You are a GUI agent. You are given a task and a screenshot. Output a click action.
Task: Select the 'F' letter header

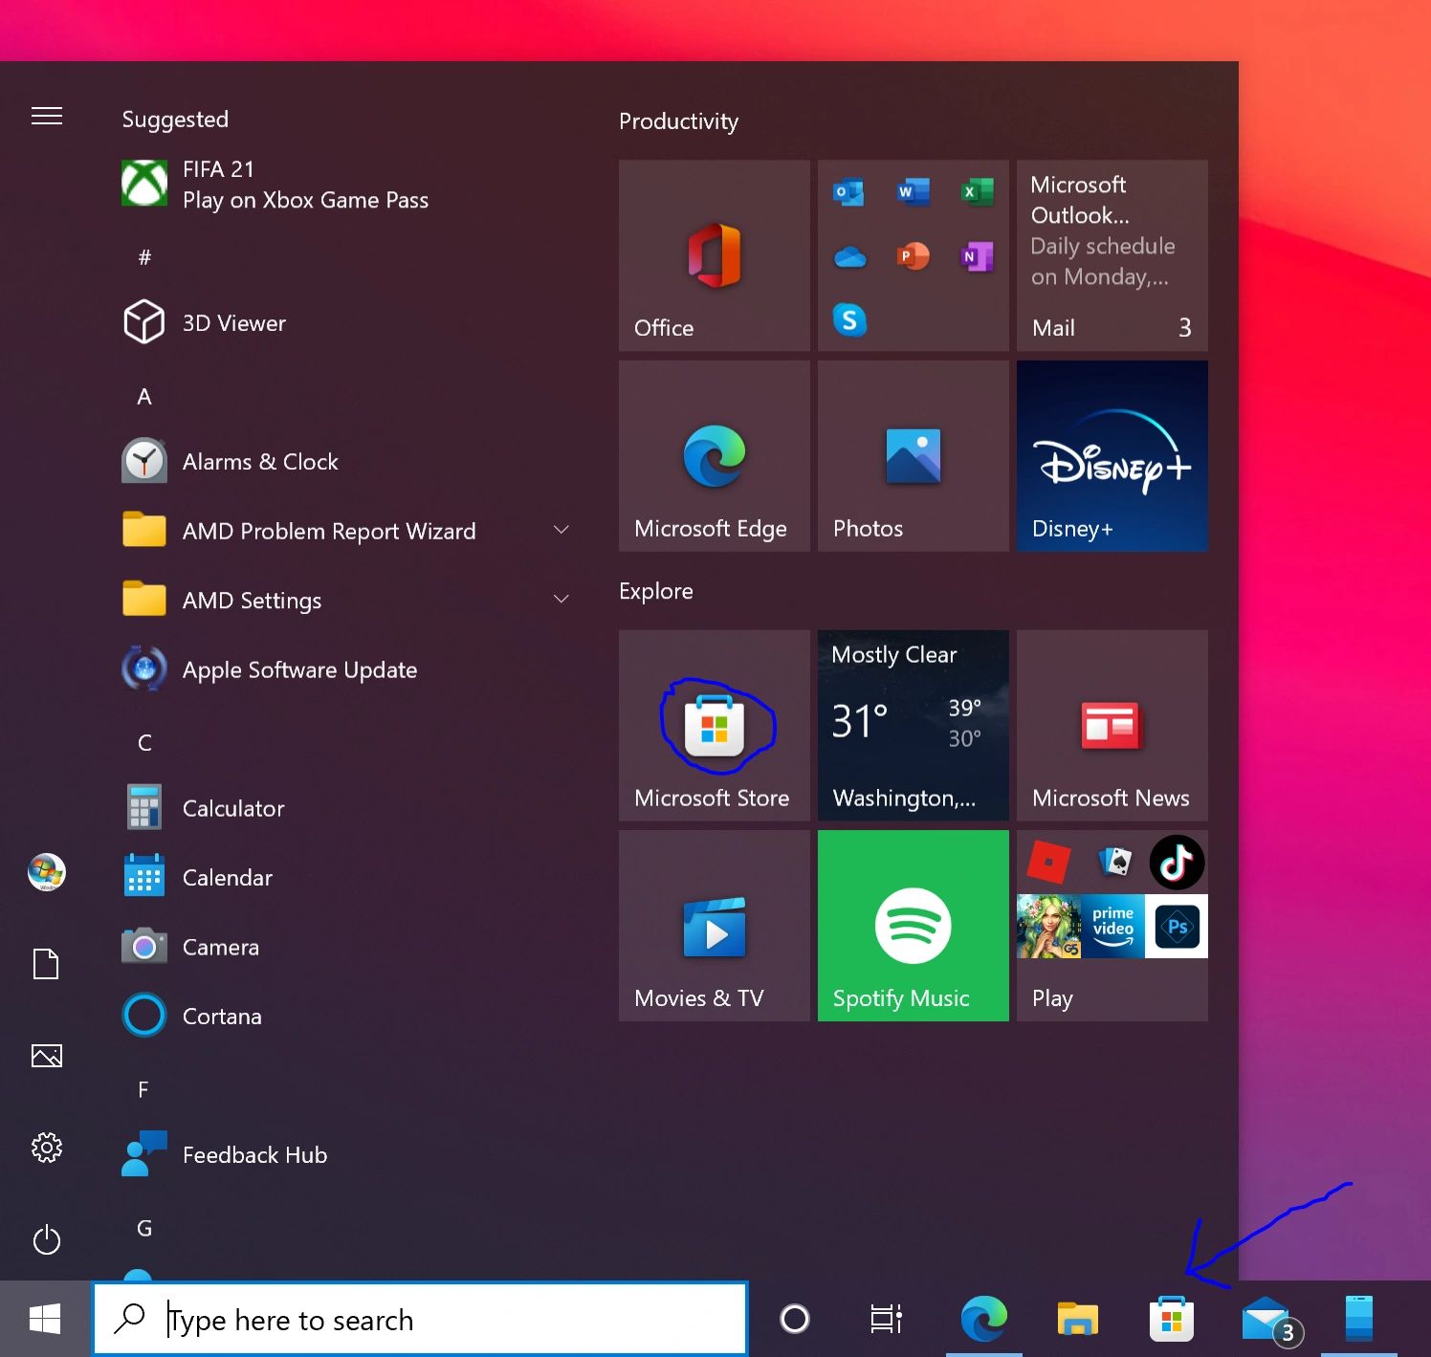point(143,1089)
